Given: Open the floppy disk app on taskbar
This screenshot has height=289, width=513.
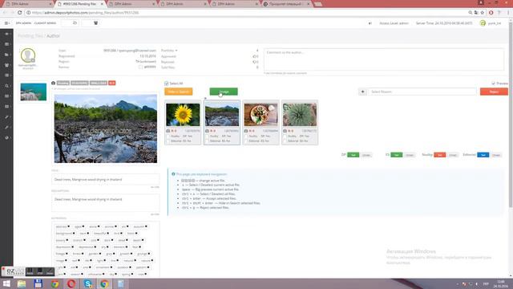Looking at the screenshot, I should pyautogui.click(x=38, y=283).
